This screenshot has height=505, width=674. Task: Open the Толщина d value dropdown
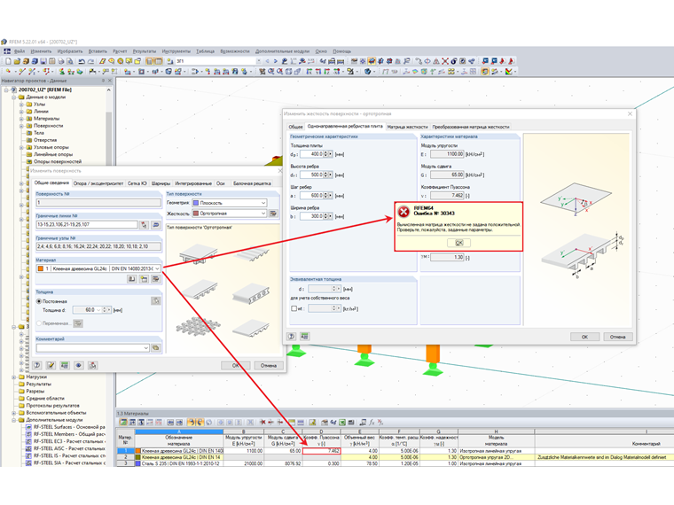(x=98, y=309)
